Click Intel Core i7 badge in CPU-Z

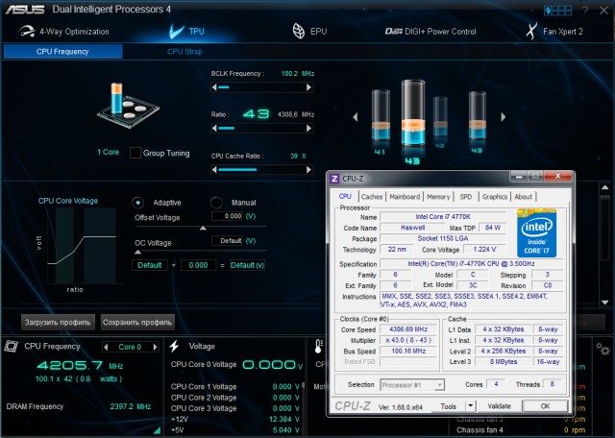pyautogui.click(x=536, y=233)
